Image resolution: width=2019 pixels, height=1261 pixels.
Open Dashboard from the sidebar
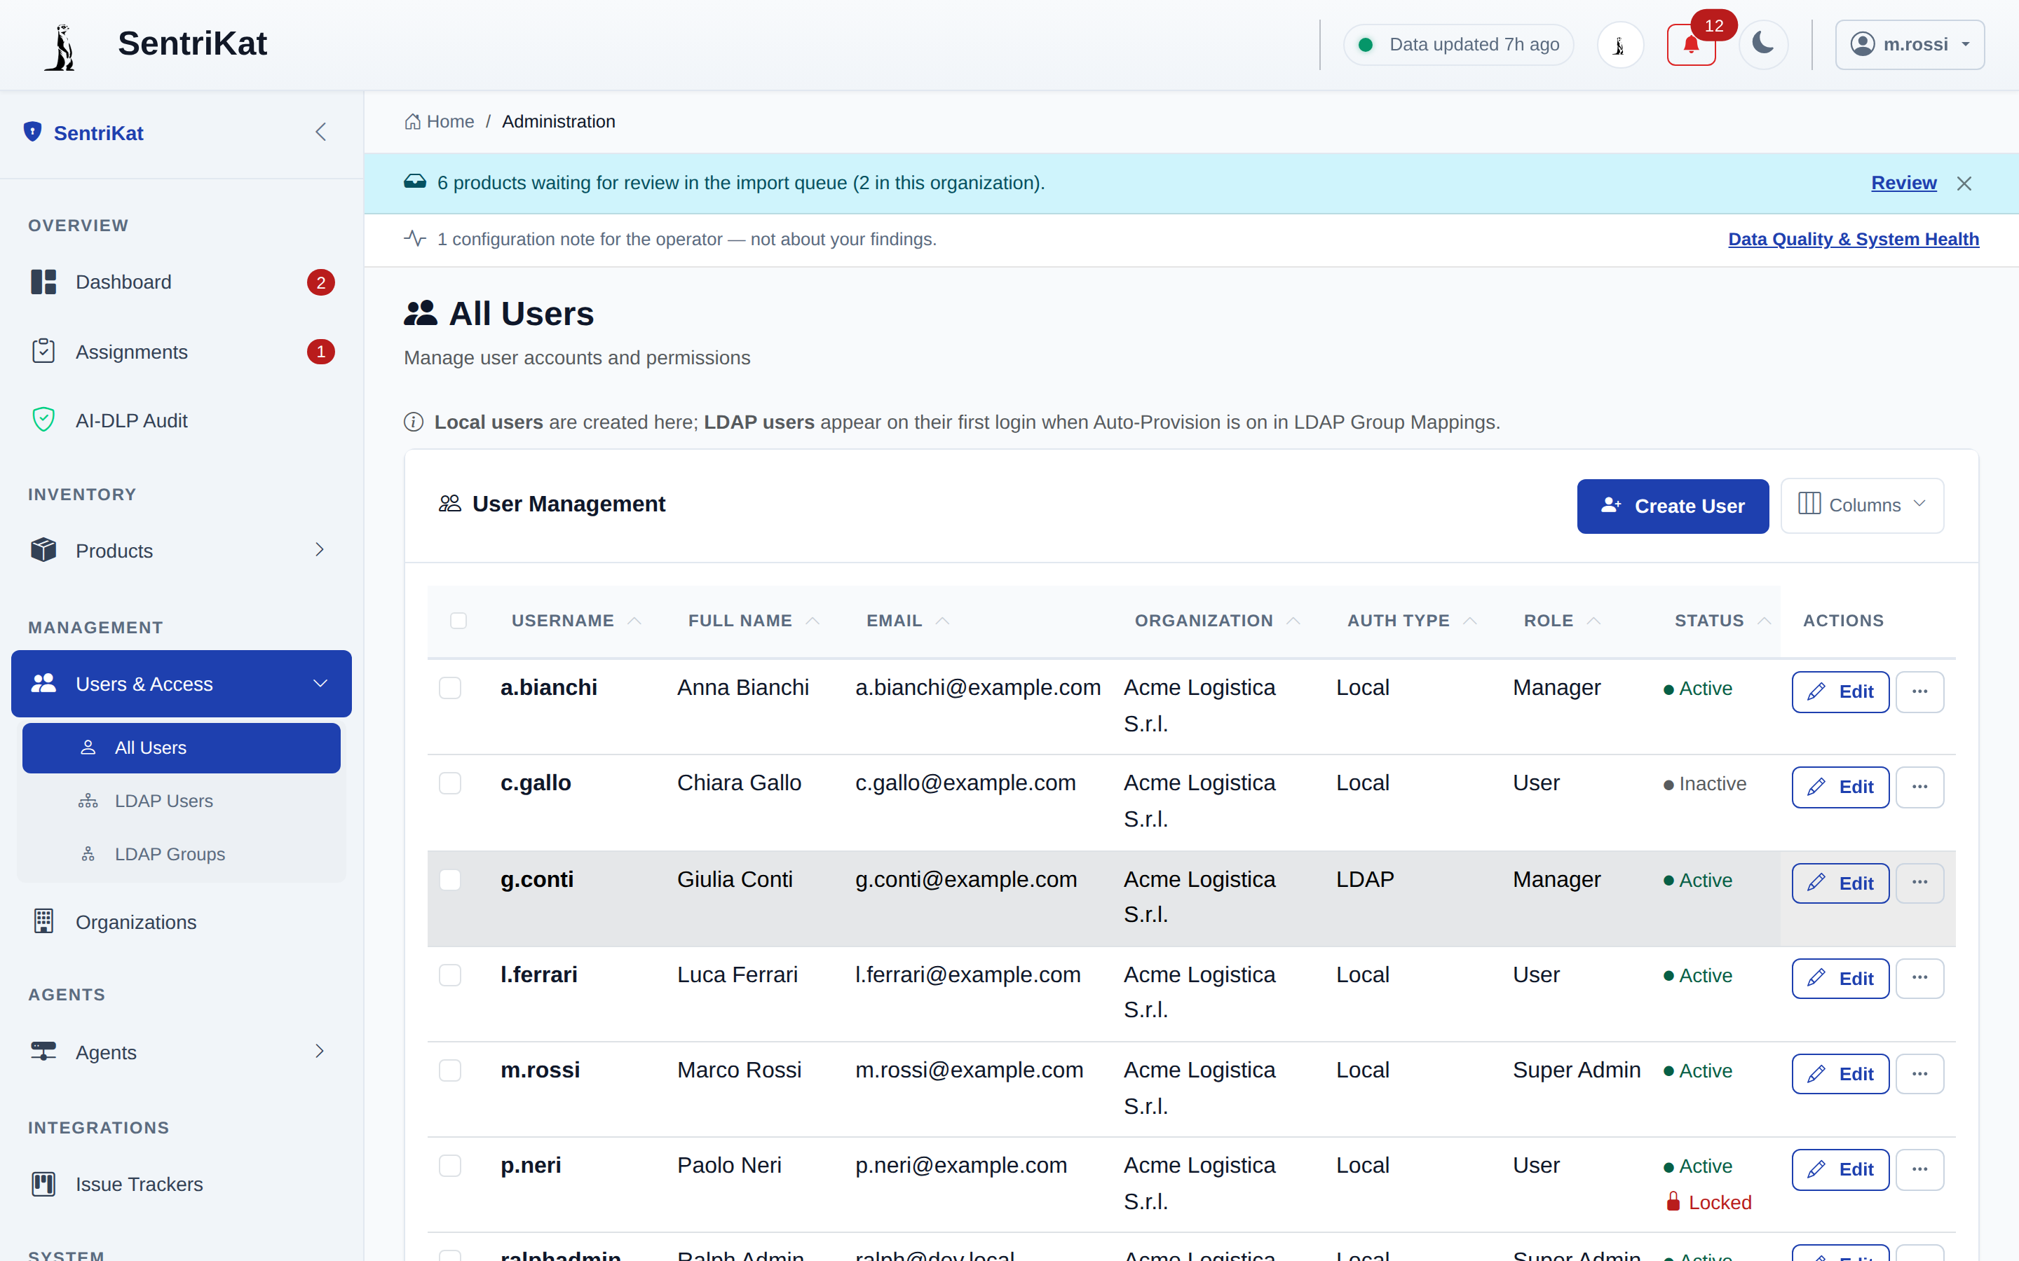(x=182, y=282)
